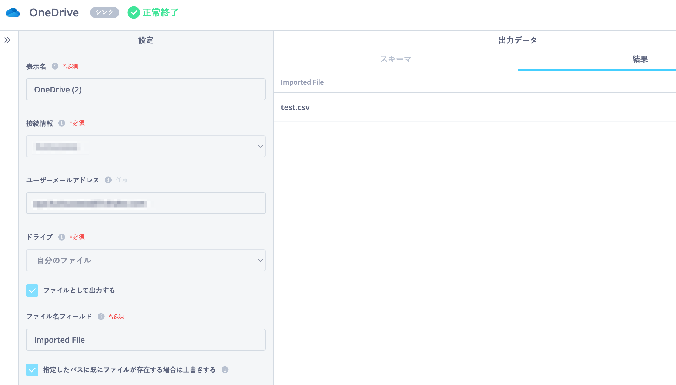The height and width of the screenshot is (385, 676).
Task: Click info icon next to ファイル名フィールド
Action: (x=101, y=316)
